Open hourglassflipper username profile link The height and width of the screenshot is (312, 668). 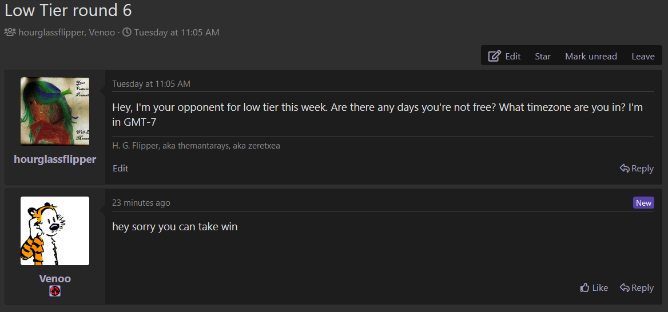(x=55, y=159)
